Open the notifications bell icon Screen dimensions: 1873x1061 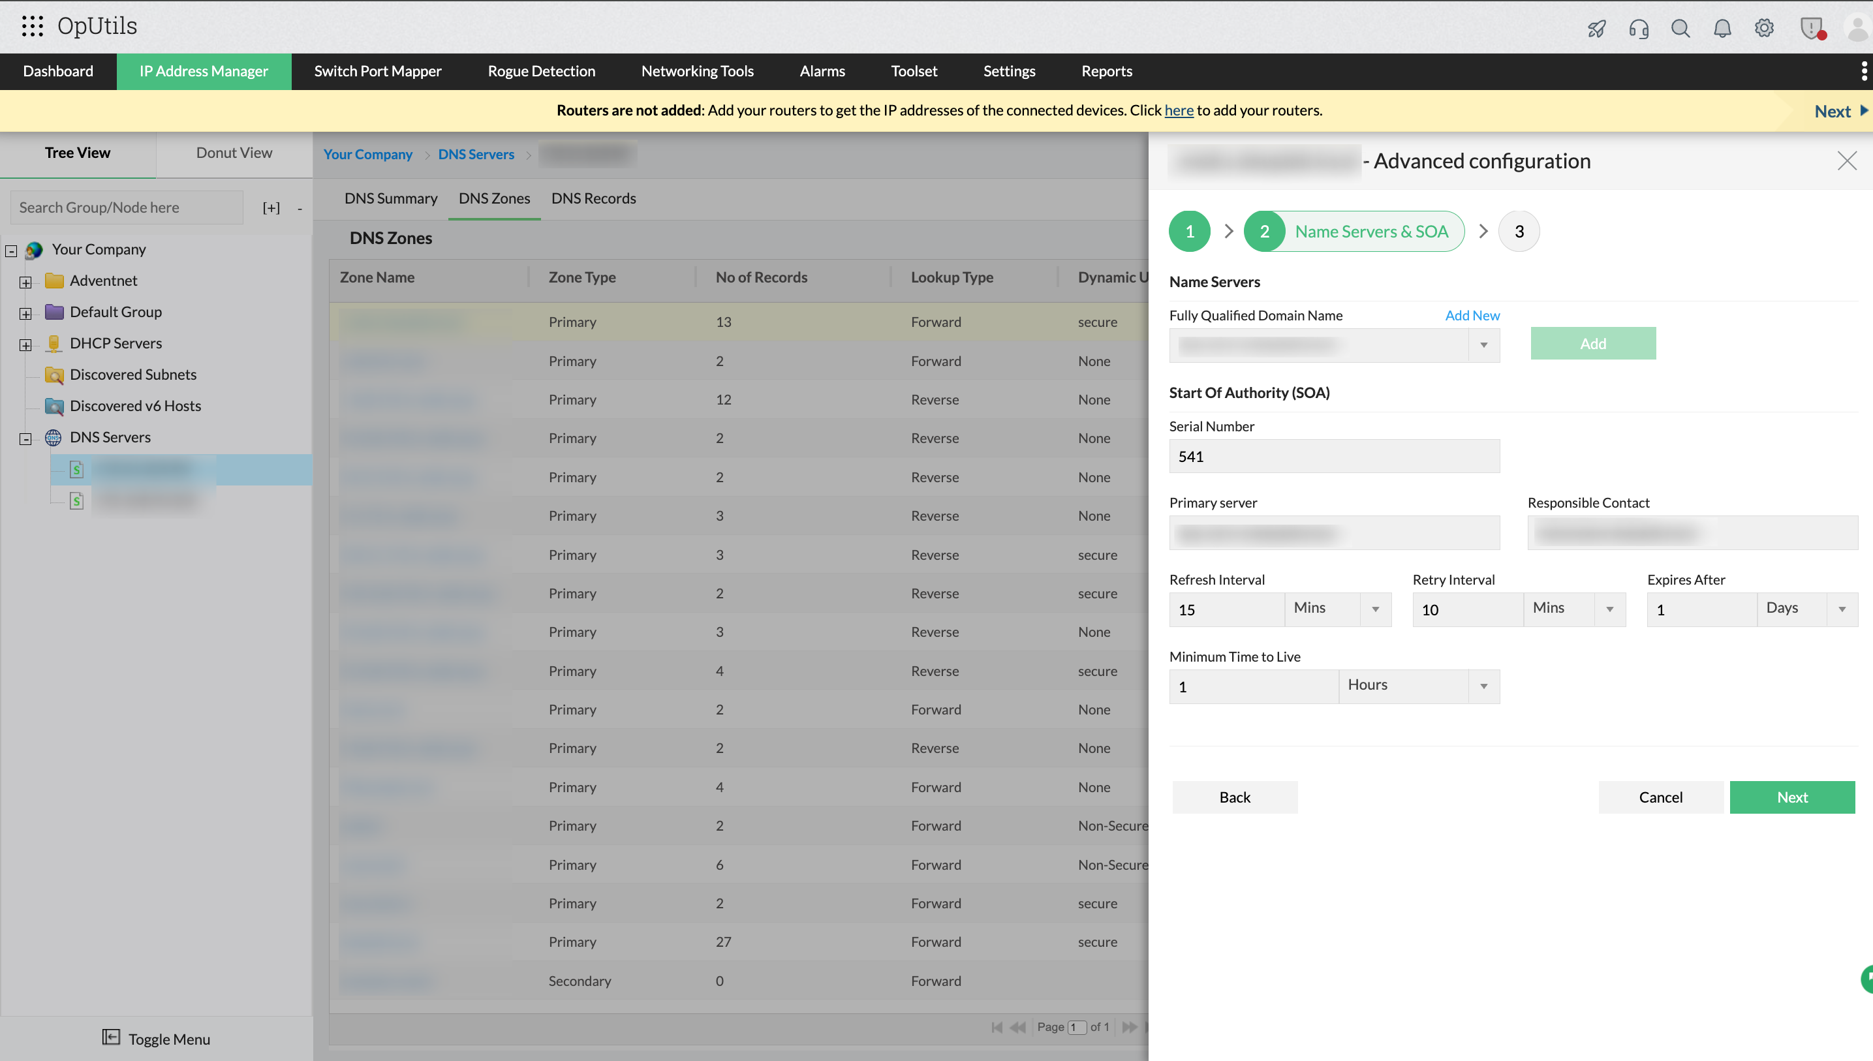coord(1722,29)
